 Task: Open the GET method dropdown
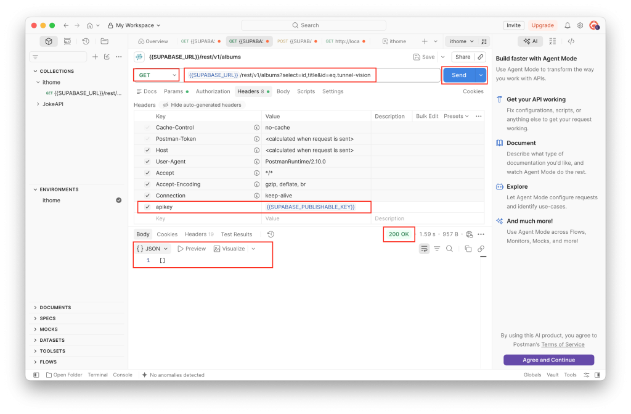157,75
